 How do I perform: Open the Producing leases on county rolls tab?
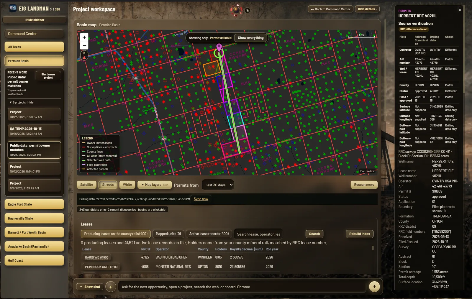click(x=116, y=234)
